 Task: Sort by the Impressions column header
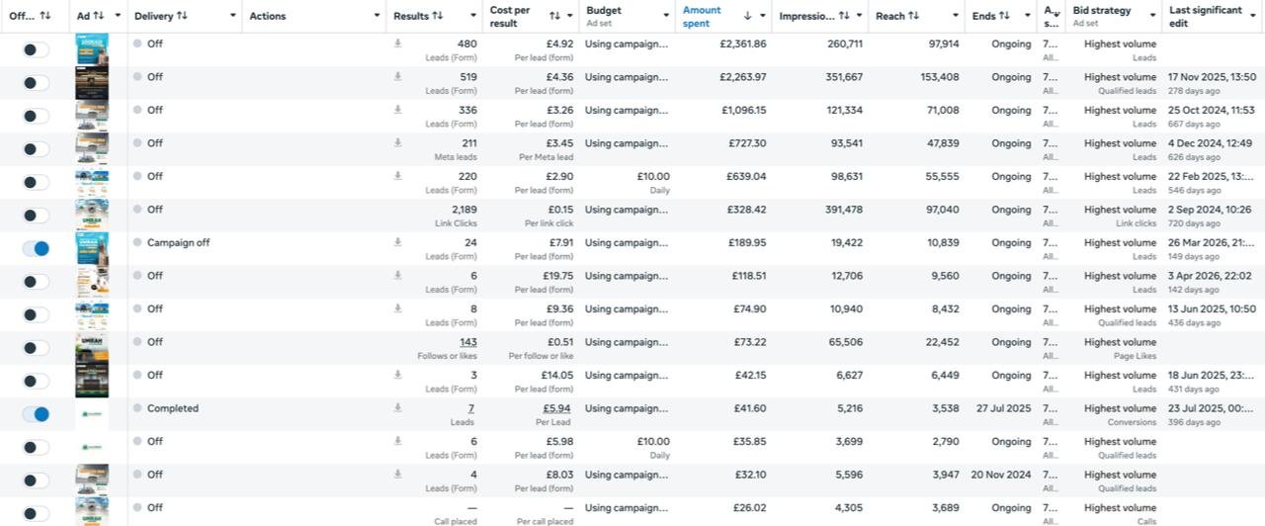806,16
